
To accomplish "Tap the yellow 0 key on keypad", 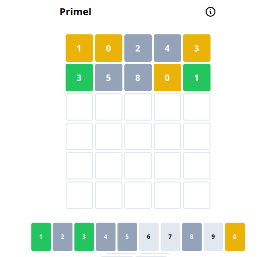I will coord(235,237).
